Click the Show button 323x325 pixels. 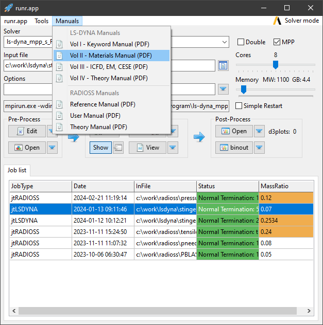click(100, 148)
